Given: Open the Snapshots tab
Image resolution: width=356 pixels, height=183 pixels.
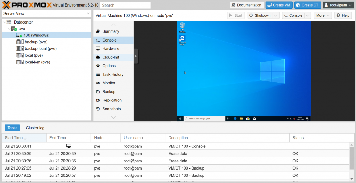Looking at the screenshot, I should [x=113, y=109].
